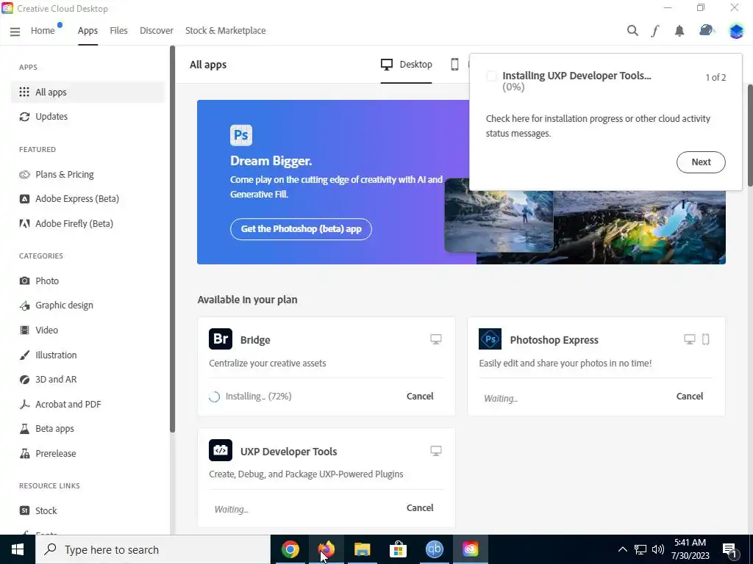Click the Bridge installing progress spinner
The height and width of the screenshot is (564, 753).
tap(214, 397)
